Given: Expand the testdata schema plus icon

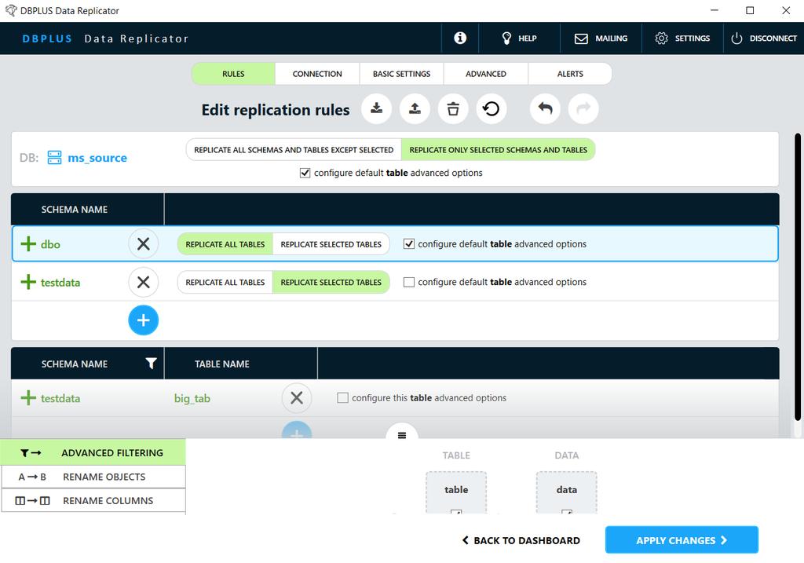Looking at the screenshot, I should (x=28, y=282).
